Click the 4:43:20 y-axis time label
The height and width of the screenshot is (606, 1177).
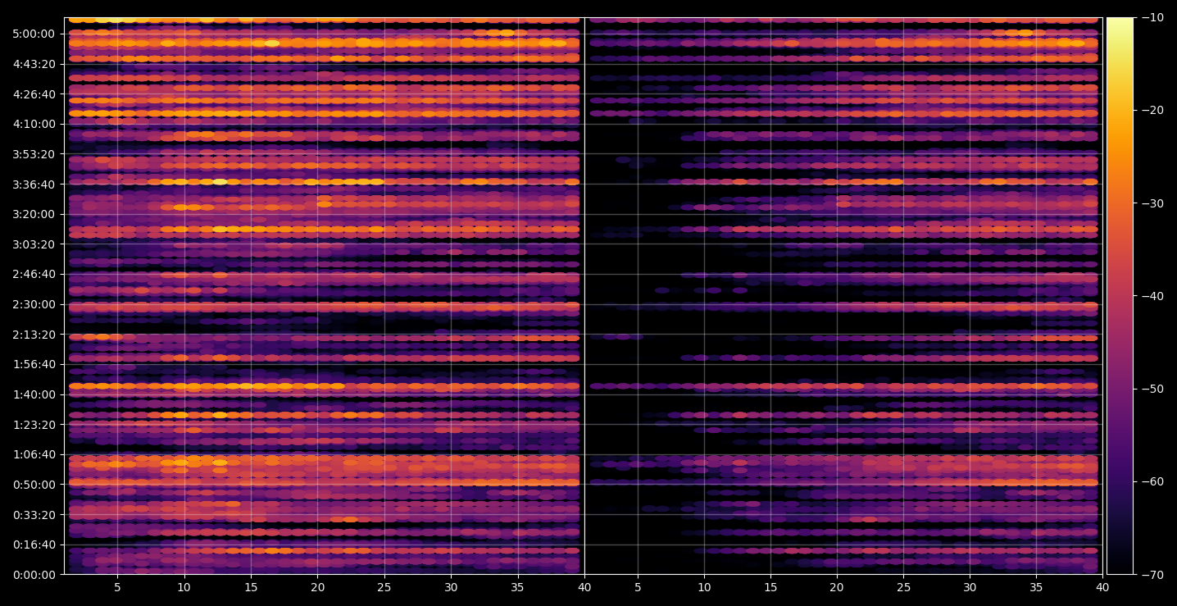pyautogui.click(x=34, y=64)
